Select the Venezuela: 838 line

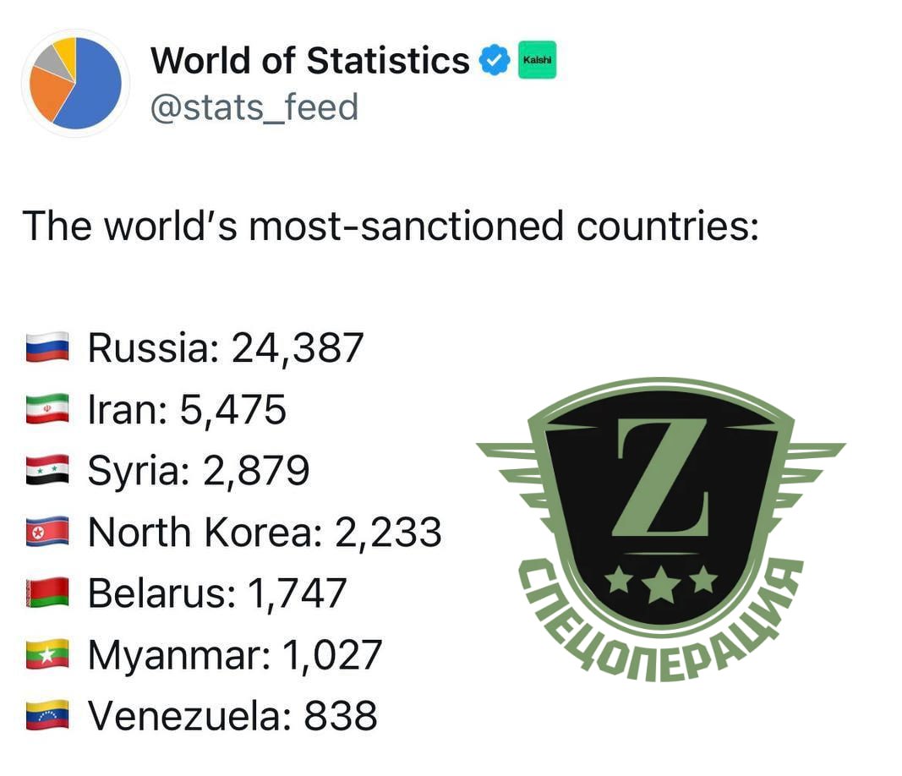tap(202, 716)
